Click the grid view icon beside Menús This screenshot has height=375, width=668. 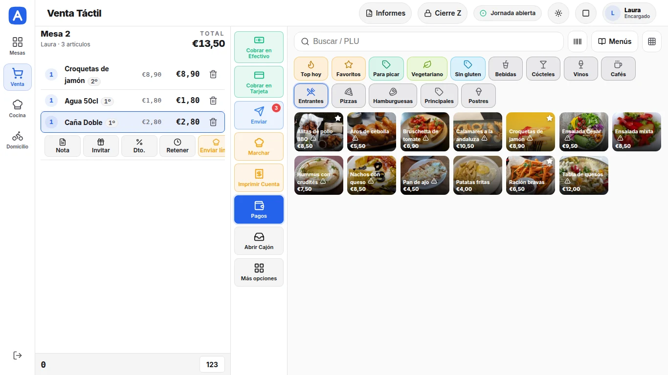(651, 42)
